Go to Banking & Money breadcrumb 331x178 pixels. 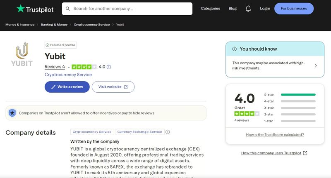pyautogui.click(x=54, y=25)
